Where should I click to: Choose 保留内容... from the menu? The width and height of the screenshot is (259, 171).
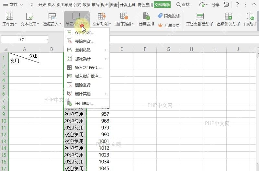pos(87,32)
